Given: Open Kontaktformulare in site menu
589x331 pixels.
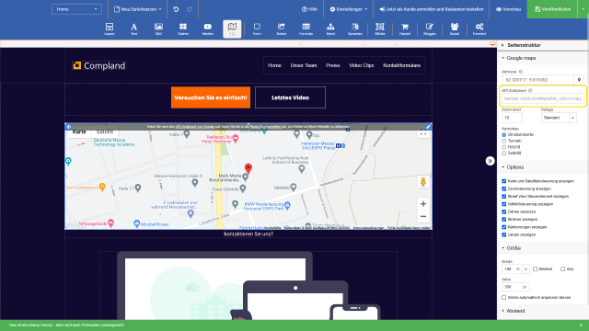Looking at the screenshot, I should coord(401,65).
